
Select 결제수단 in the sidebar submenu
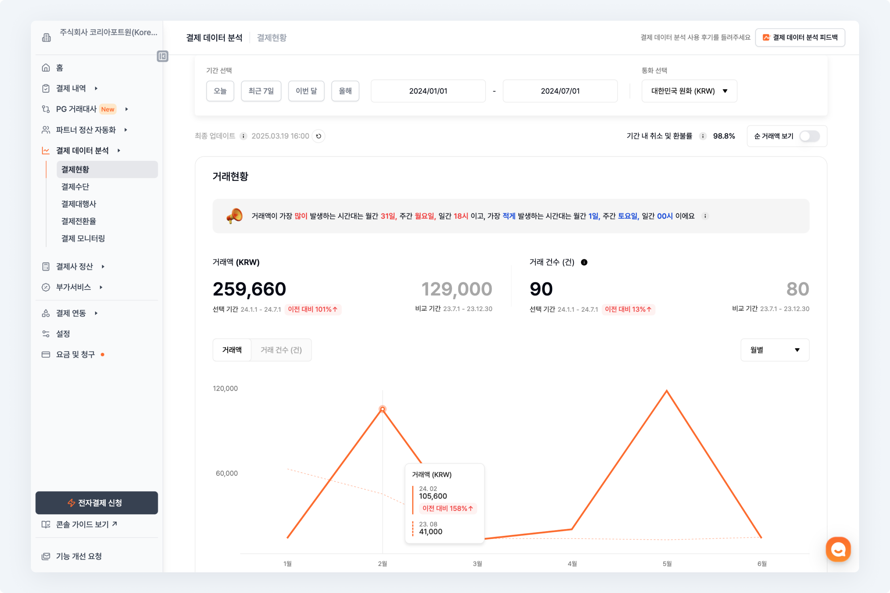pos(75,187)
